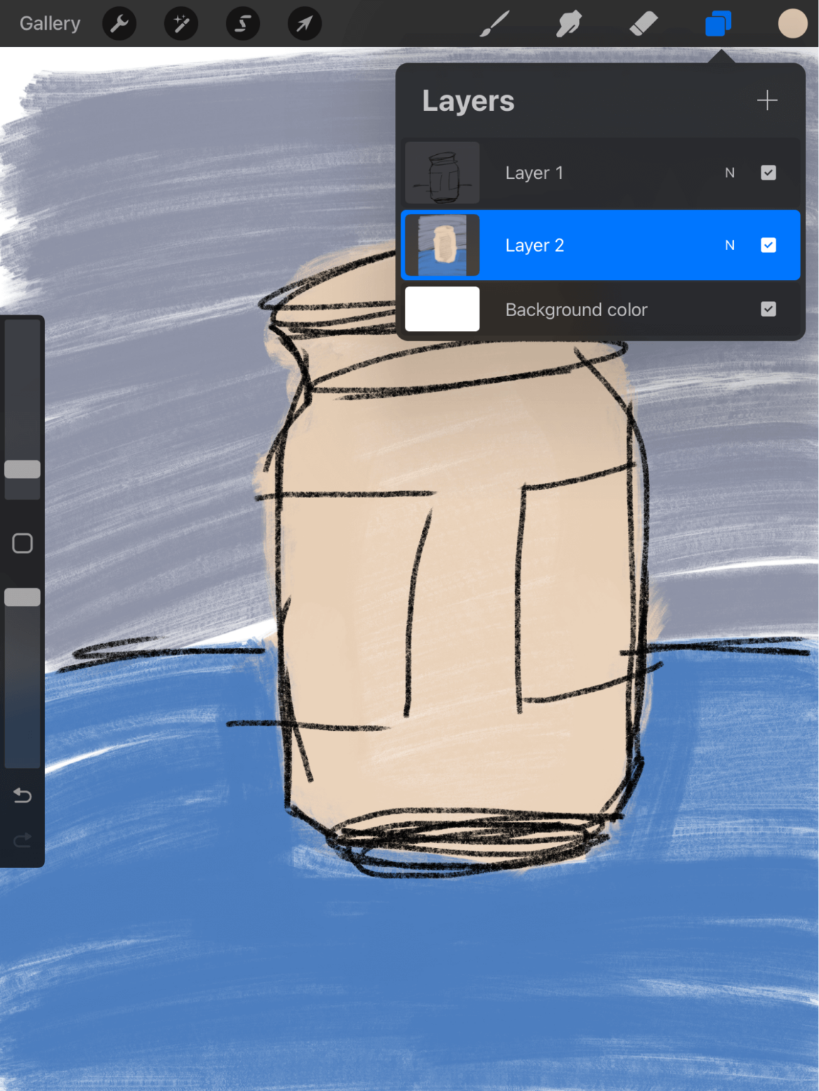Open blend mode options for Layer 2
Image resolution: width=819 pixels, height=1091 pixels.
pos(729,245)
